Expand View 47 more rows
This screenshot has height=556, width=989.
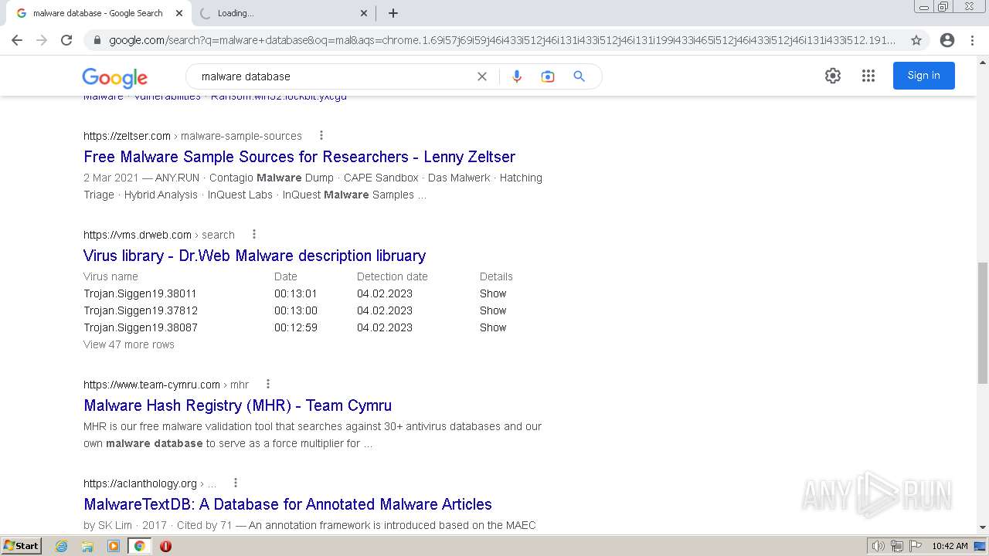click(x=129, y=344)
